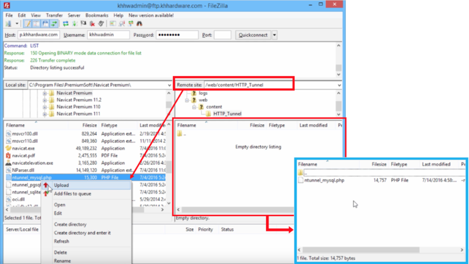Choose Upload from the context menu
This screenshot has height=264, width=469.
(86, 185)
